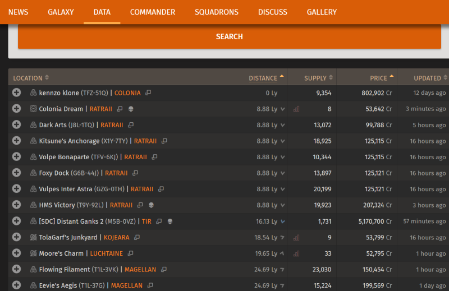Click skull icon on HMS Victory row
This screenshot has width=449, height=291.
(x=151, y=205)
